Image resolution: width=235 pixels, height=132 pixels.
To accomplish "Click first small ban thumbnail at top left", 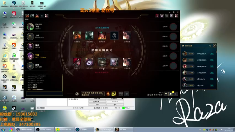I will (27, 16).
